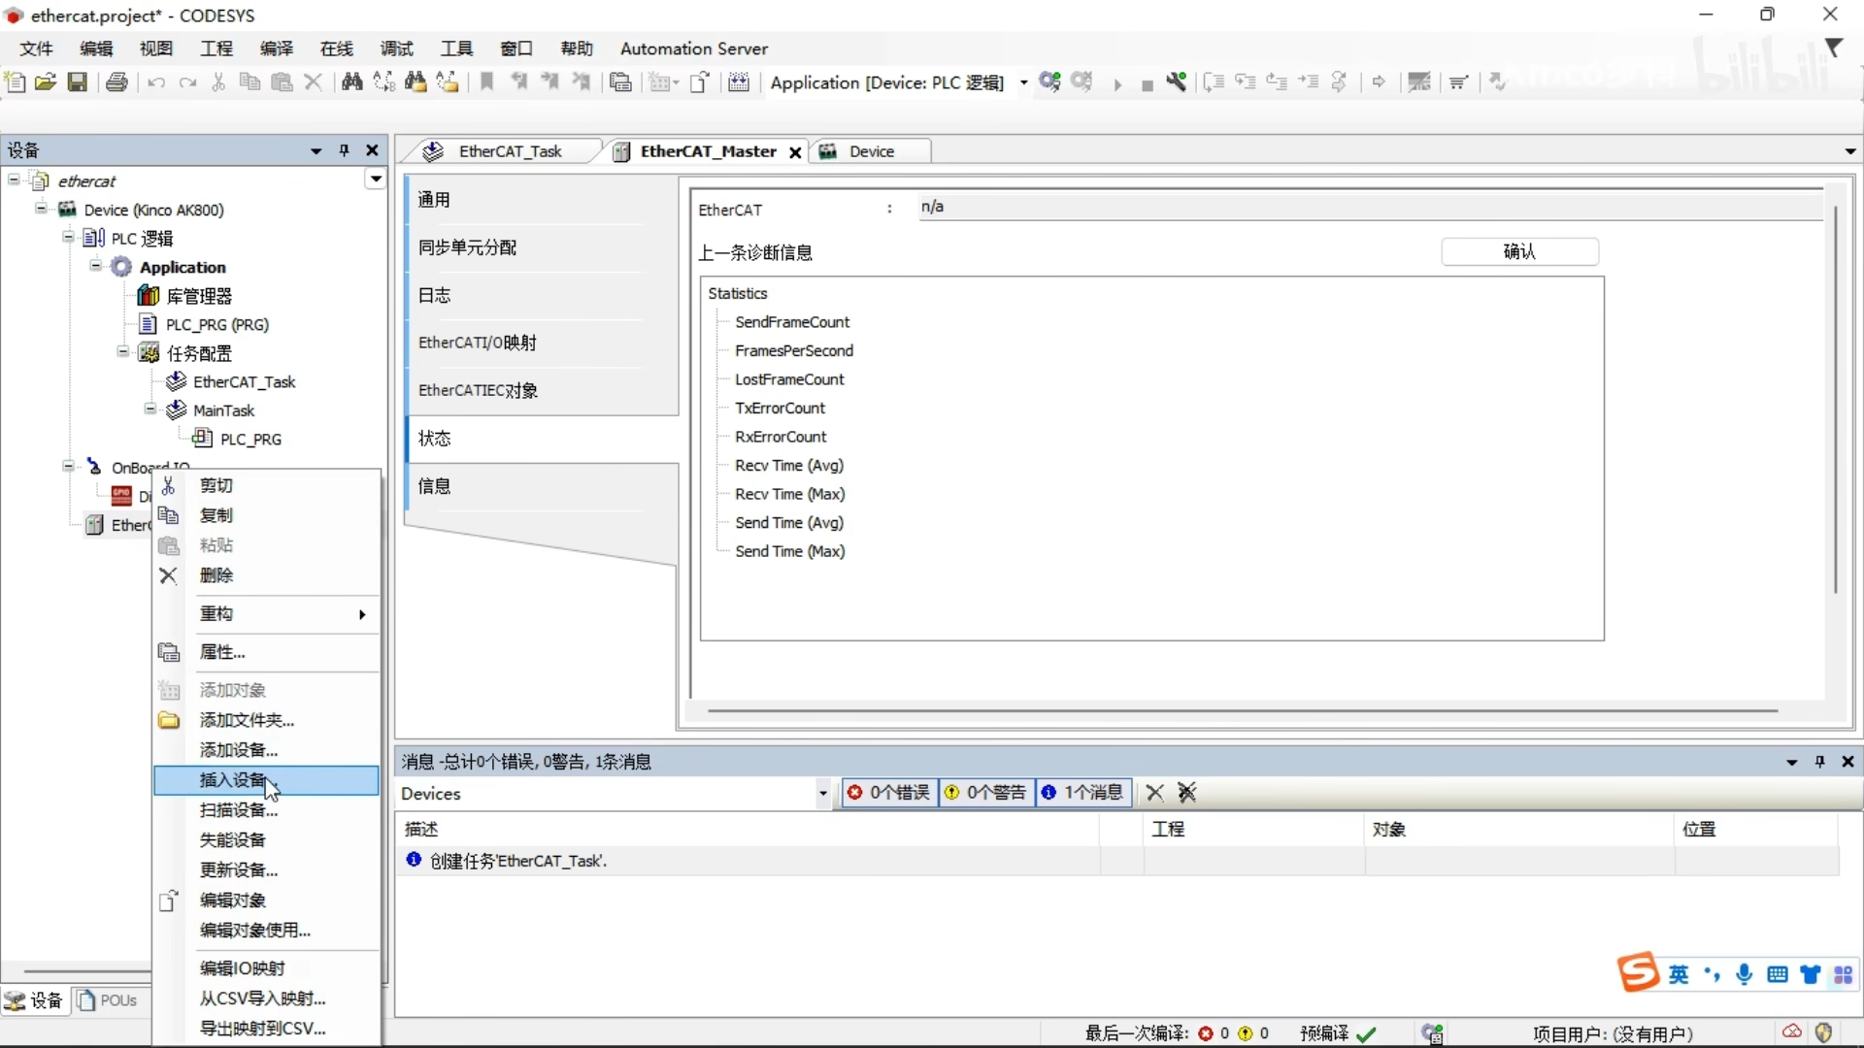Click the EtherCAT_Task tab icon
Viewport: 1864px width, 1048px height.
pos(435,151)
